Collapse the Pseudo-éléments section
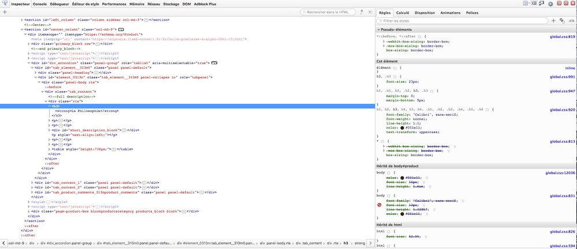Viewport: 577px width, 249px height. pyautogui.click(x=379, y=29)
